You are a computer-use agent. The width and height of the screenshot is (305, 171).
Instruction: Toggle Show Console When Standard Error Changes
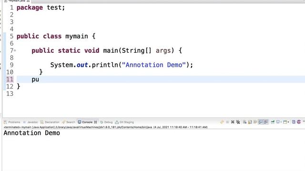coord(266,122)
